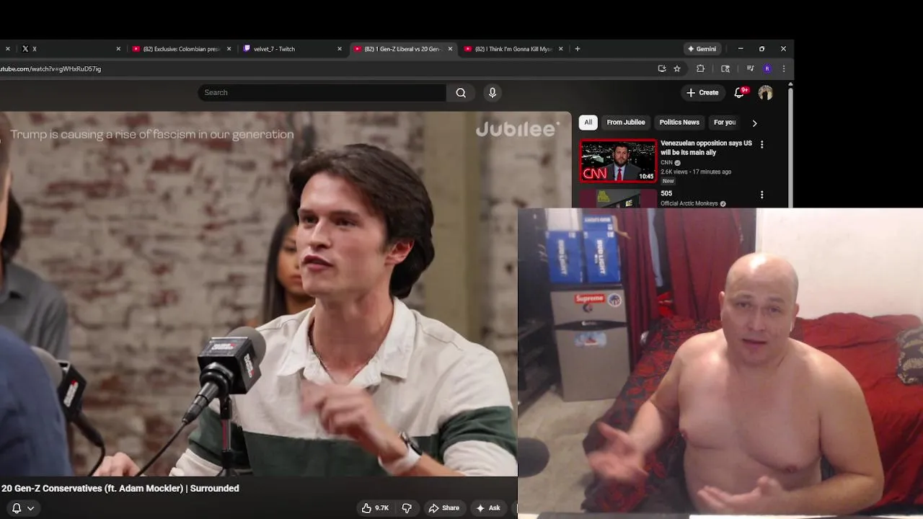This screenshot has width=923, height=519.
Task: Open Venezuelan opposition video title
Action: (x=706, y=148)
